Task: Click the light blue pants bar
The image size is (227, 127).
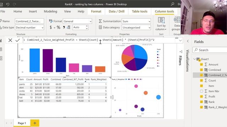Action: click(x=35, y=60)
